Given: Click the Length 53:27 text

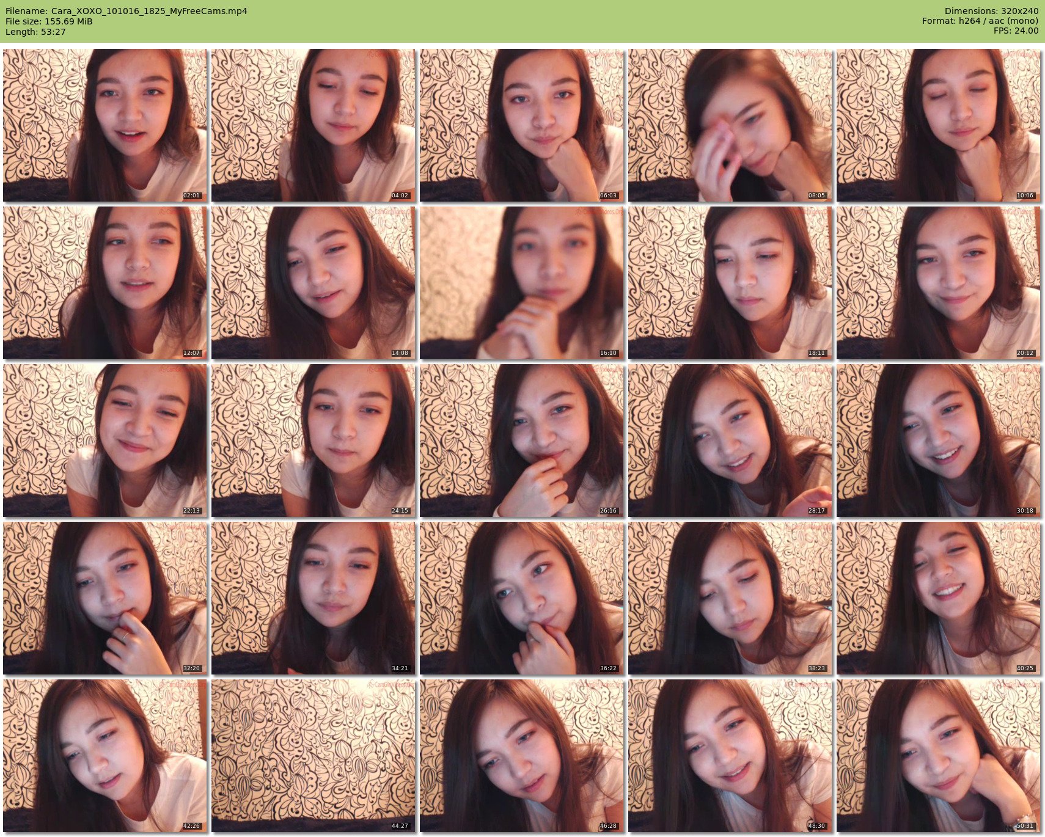Looking at the screenshot, I should pos(35,32).
